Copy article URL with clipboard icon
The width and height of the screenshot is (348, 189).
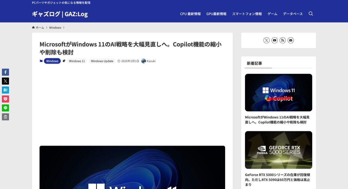pos(5,117)
